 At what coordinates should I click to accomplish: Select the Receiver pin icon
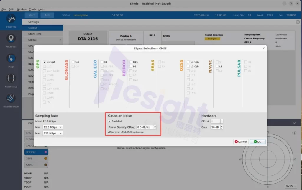pyautogui.click(x=11, y=39)
